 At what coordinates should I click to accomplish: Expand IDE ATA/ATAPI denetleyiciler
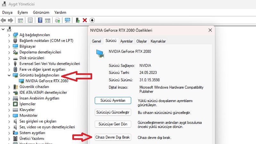tap(9, 93)
